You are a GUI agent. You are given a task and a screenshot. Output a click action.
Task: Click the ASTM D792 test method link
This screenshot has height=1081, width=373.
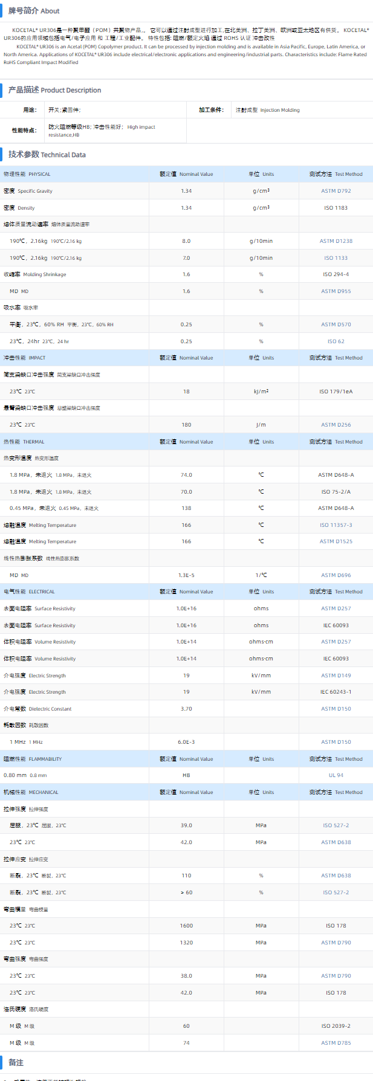click(x=336, y=191)
